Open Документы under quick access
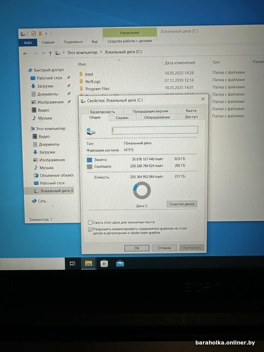 48,94
